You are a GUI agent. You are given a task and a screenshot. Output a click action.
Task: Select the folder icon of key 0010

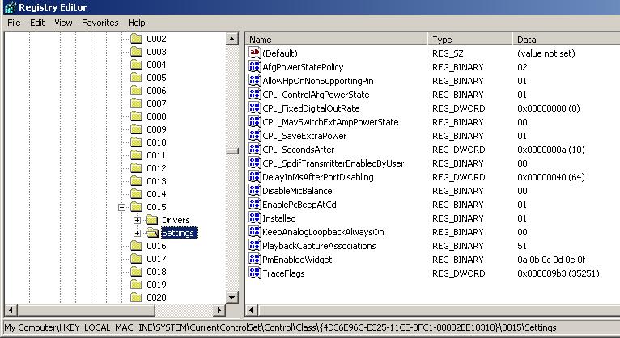pyautogui.click(x=136, y=142)
